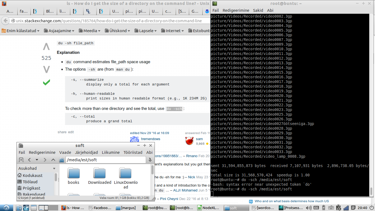375x211 pixels.
Task: Open the tremendows user profile link
Action: point(150,139)
